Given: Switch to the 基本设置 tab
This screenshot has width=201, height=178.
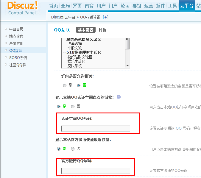Looking at the screenshot, I should (x=86, y=30).
